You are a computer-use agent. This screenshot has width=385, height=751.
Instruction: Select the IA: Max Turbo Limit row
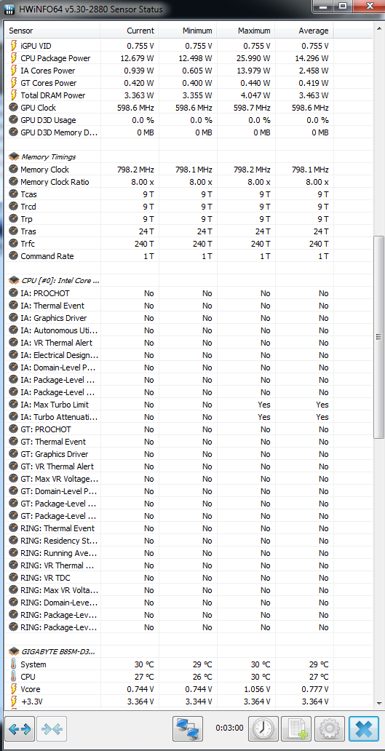(x=169, y=405)
